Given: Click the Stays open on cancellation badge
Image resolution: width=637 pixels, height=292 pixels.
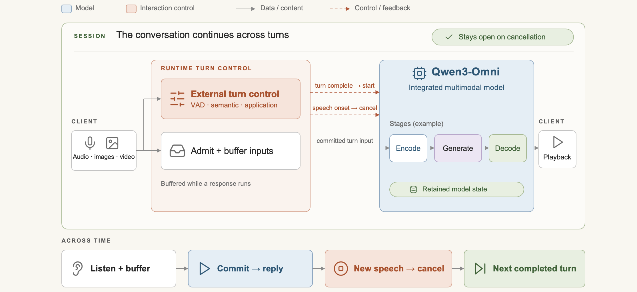Looking at the screenshot, I should pos(502,37).
